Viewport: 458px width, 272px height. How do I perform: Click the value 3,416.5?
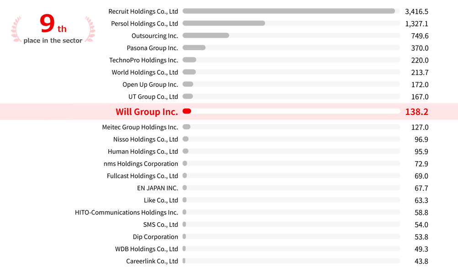tap(416, 12)
